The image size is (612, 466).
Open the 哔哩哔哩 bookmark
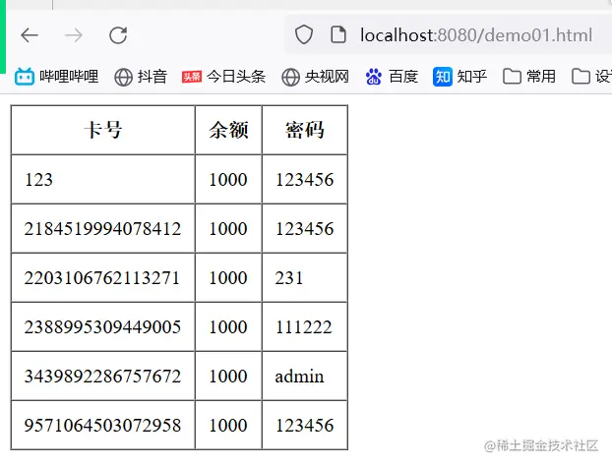click(57, 77)
